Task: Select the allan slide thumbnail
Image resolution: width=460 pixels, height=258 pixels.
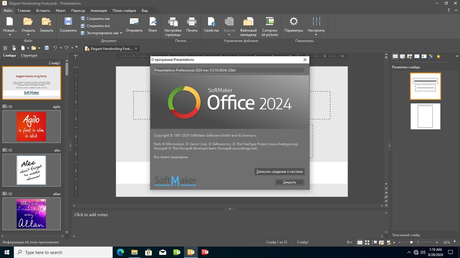Action: pos(32,214)
